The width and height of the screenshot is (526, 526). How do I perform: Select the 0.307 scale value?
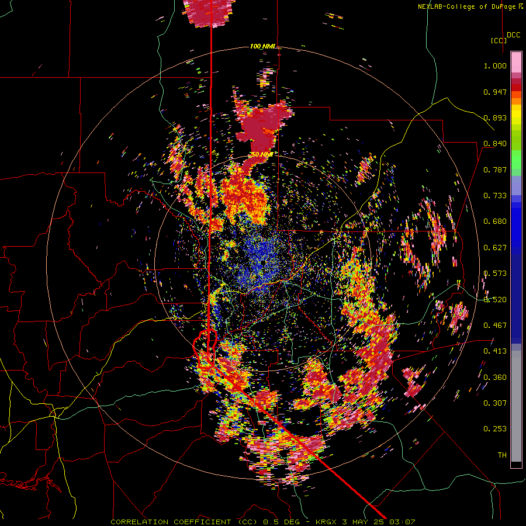tap(495, 403)
